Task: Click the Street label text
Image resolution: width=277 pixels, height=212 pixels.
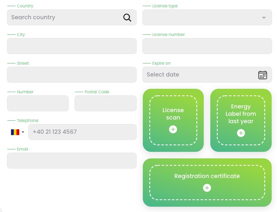Action: [23, 63]
